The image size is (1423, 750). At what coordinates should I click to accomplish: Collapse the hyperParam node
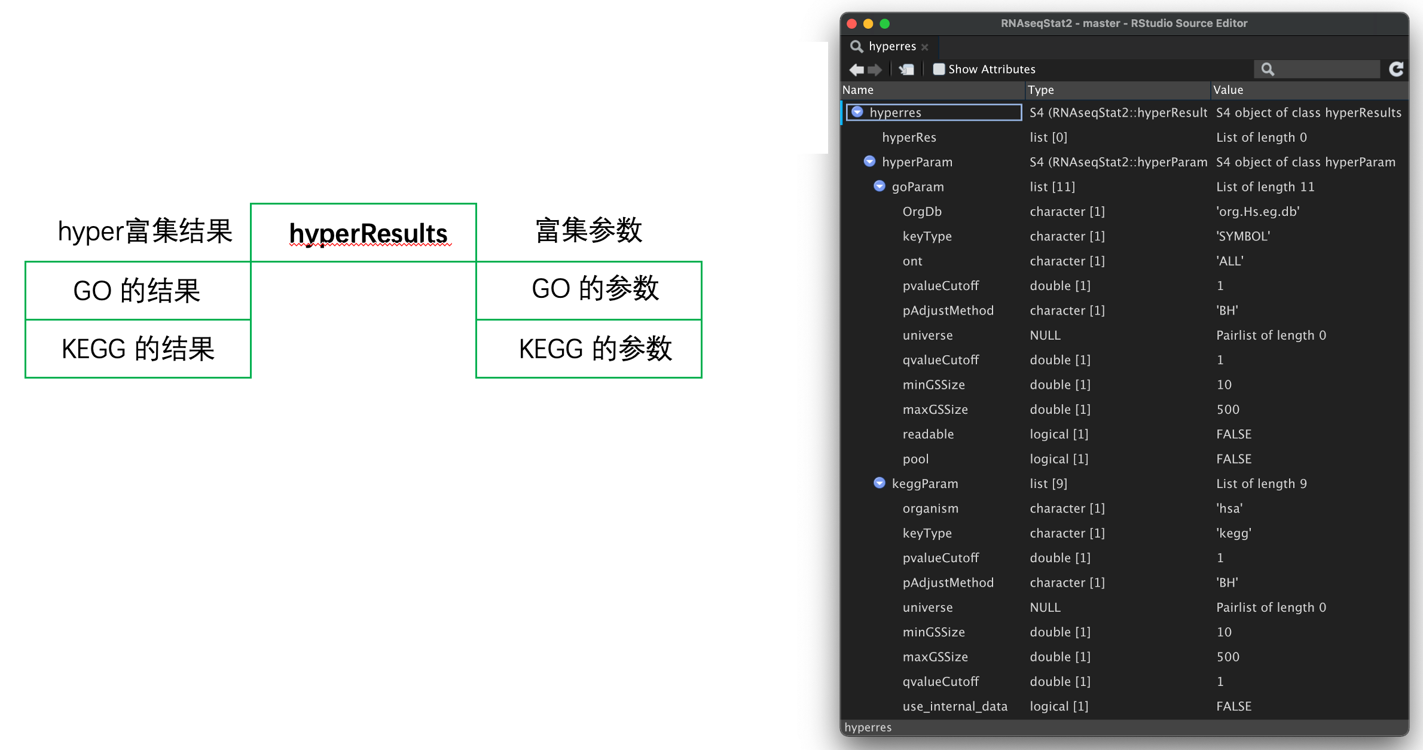[x=870, y=161]
